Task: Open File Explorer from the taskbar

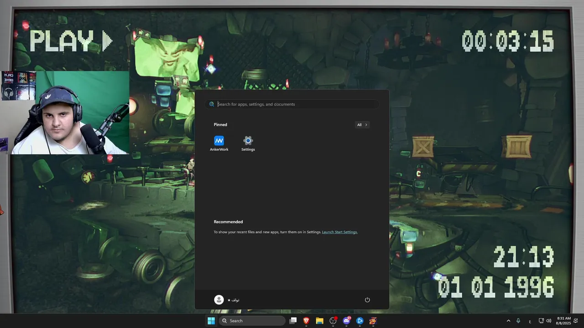Action: tap(319, 321)
